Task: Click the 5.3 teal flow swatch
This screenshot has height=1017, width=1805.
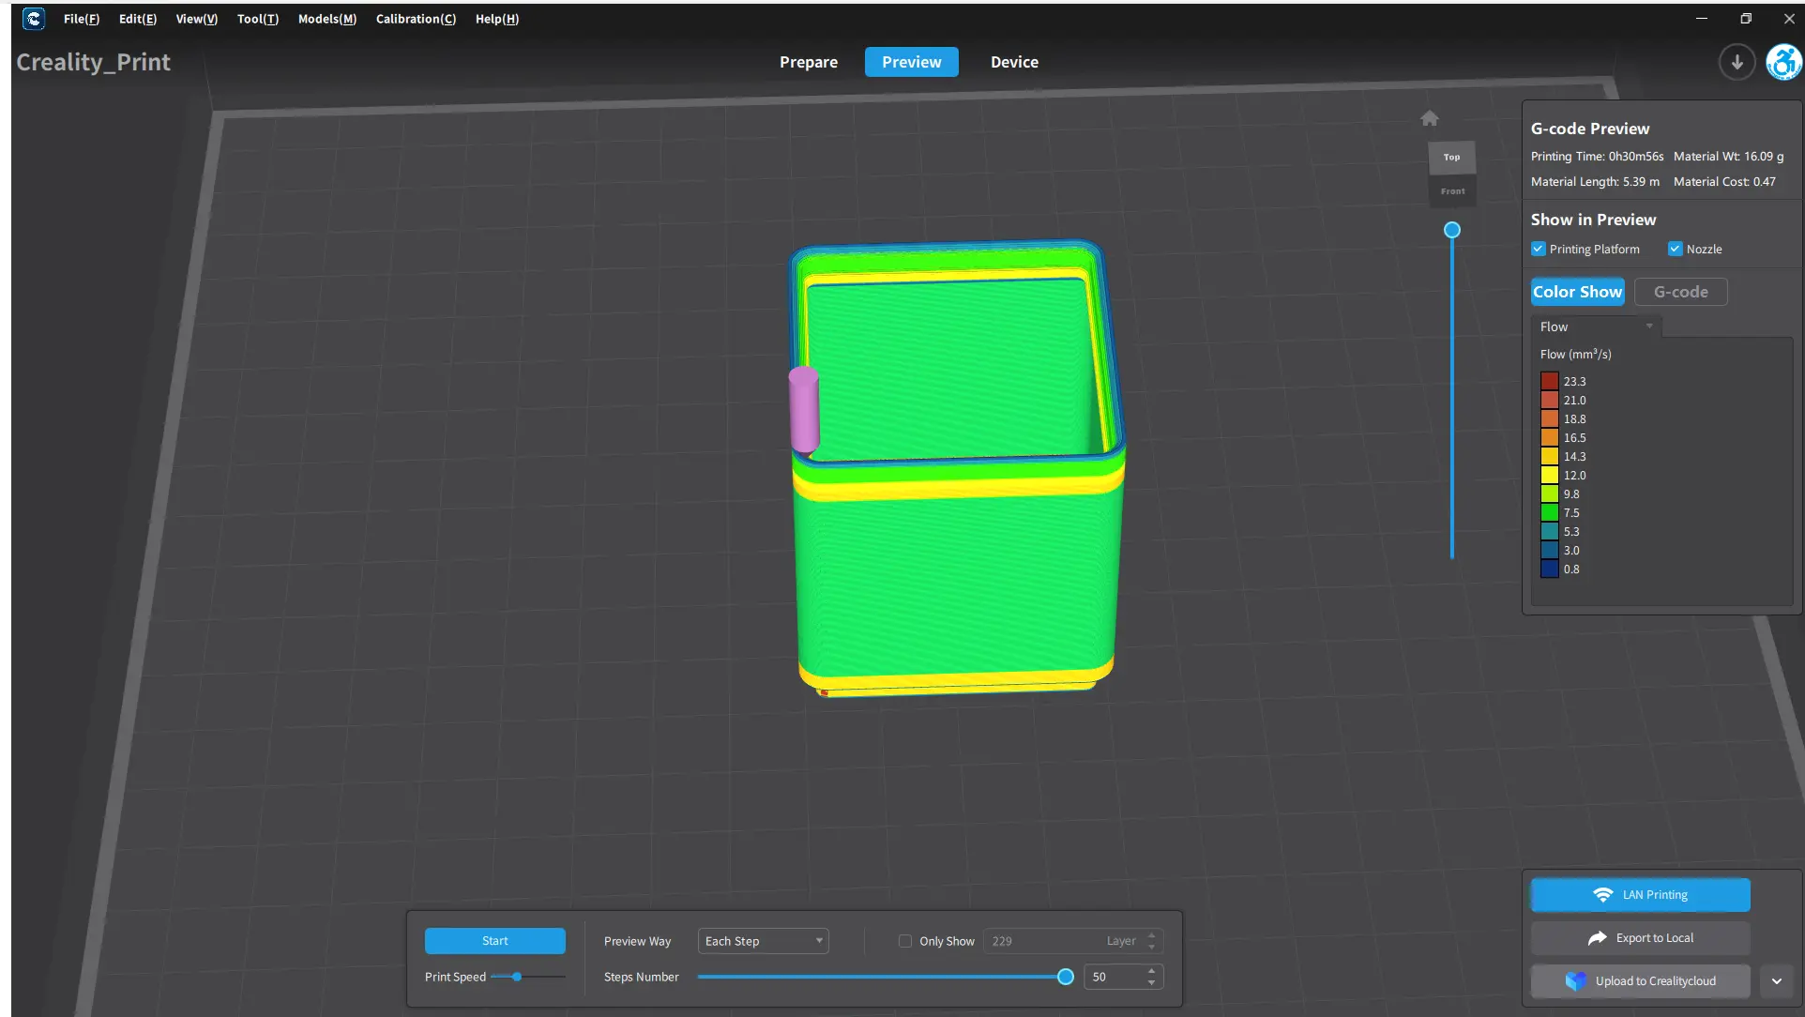Action: 1550,532
